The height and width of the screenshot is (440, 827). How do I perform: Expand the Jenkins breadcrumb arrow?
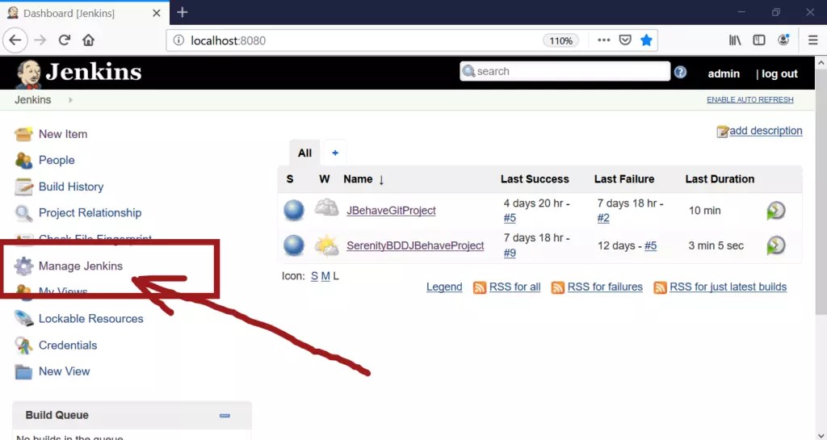coord(71,99)
